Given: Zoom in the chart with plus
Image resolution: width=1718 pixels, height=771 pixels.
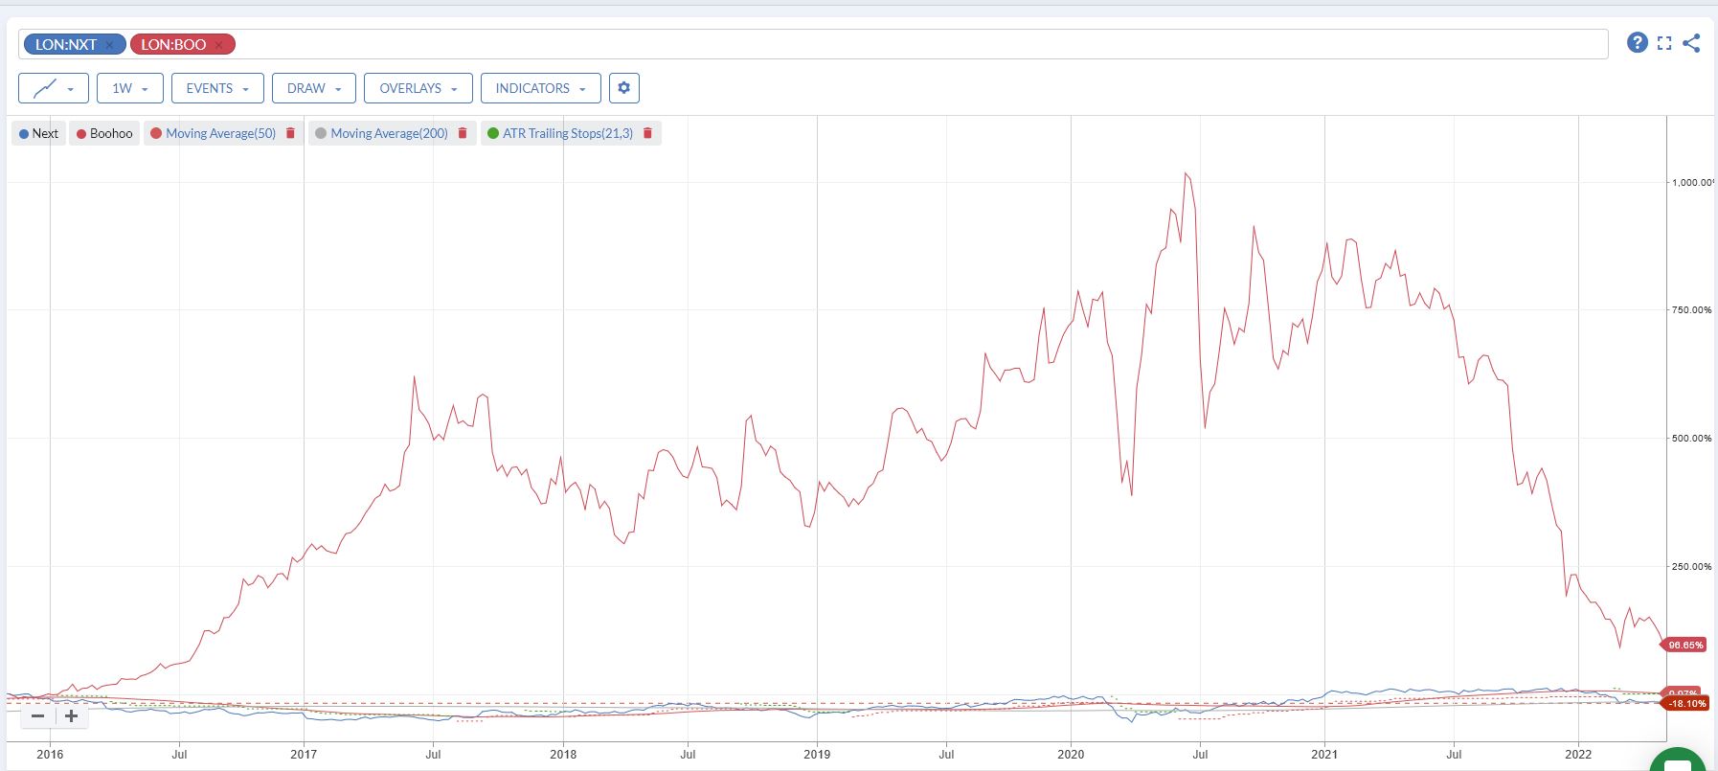Looking at the screenshot, I should tap(71, 715).
